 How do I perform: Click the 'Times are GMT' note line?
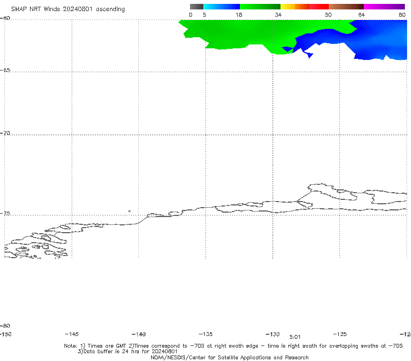point(233,346)
